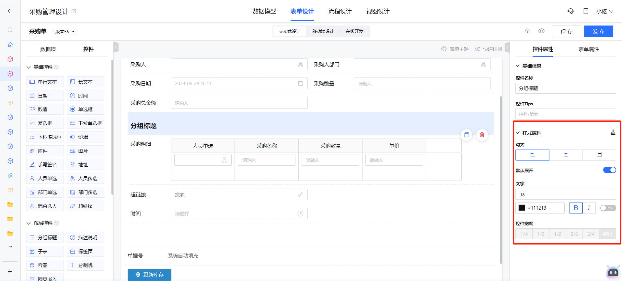Switch to 数据模型 tab
Image resolution: width=622 pixels, height=281 pixels.
pyautogui.click(x=264, y=11)
